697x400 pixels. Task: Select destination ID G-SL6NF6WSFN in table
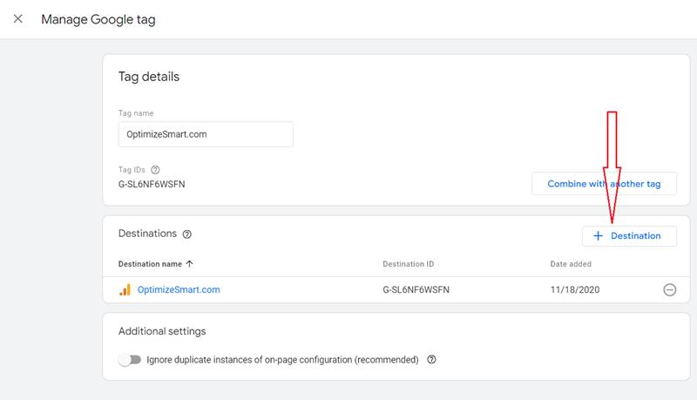click(416, 290)
